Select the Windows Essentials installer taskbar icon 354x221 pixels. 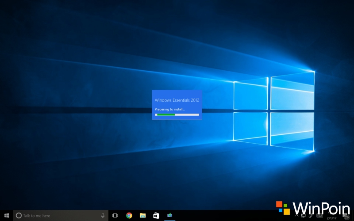(x=170, y=216)
